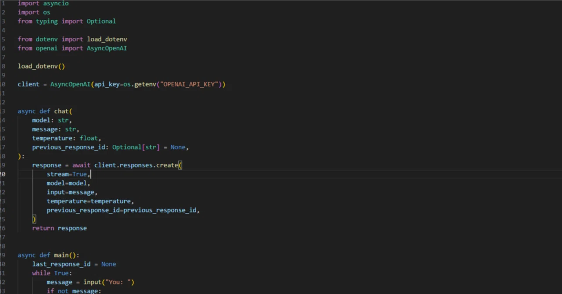Screen dimensions: 562x294
Task: Click the temperature=temperature argument
Action: pos(89,201)
